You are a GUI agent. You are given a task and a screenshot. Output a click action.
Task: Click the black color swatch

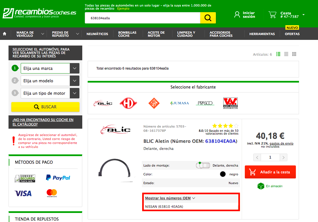pos(223,174)
